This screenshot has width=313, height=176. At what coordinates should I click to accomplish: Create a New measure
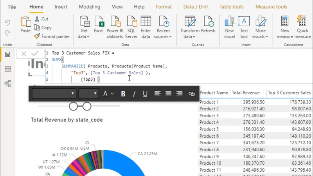pos(285,27)
